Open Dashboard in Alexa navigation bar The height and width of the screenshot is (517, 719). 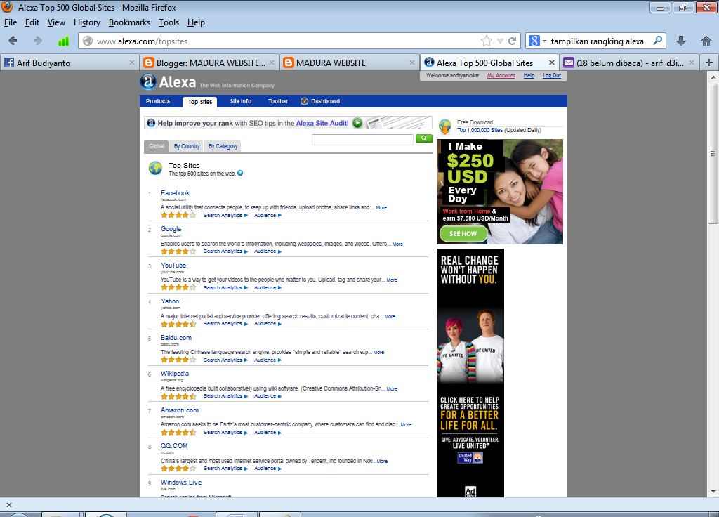coord(320,101)
